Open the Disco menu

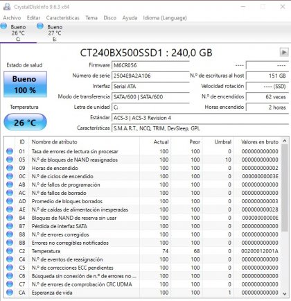pyautogui.click(x=109, y=18)
